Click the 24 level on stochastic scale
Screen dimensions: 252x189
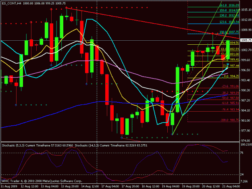tap(242, 174)
